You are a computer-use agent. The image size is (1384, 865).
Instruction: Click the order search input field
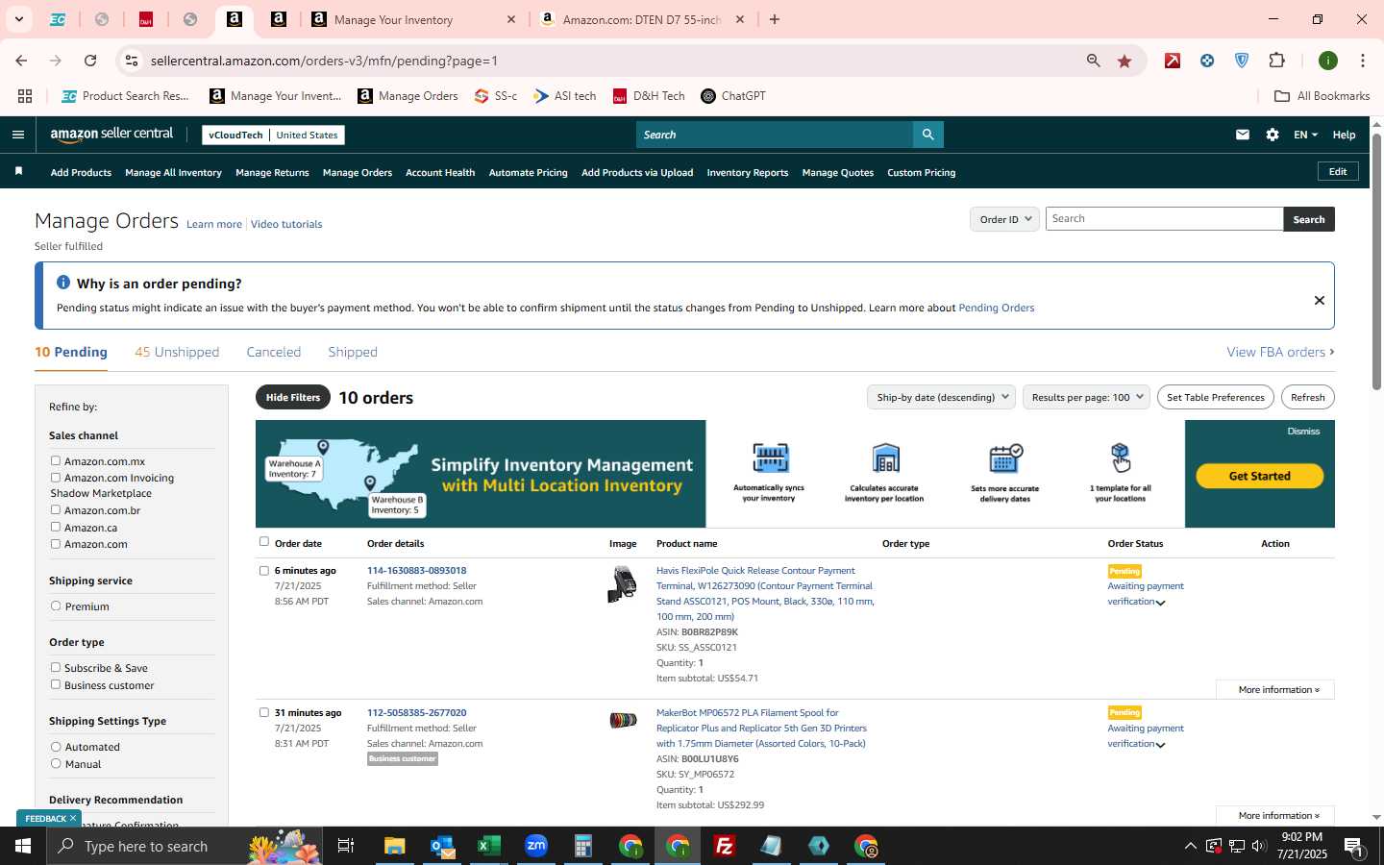click(x=1164, y=219)
